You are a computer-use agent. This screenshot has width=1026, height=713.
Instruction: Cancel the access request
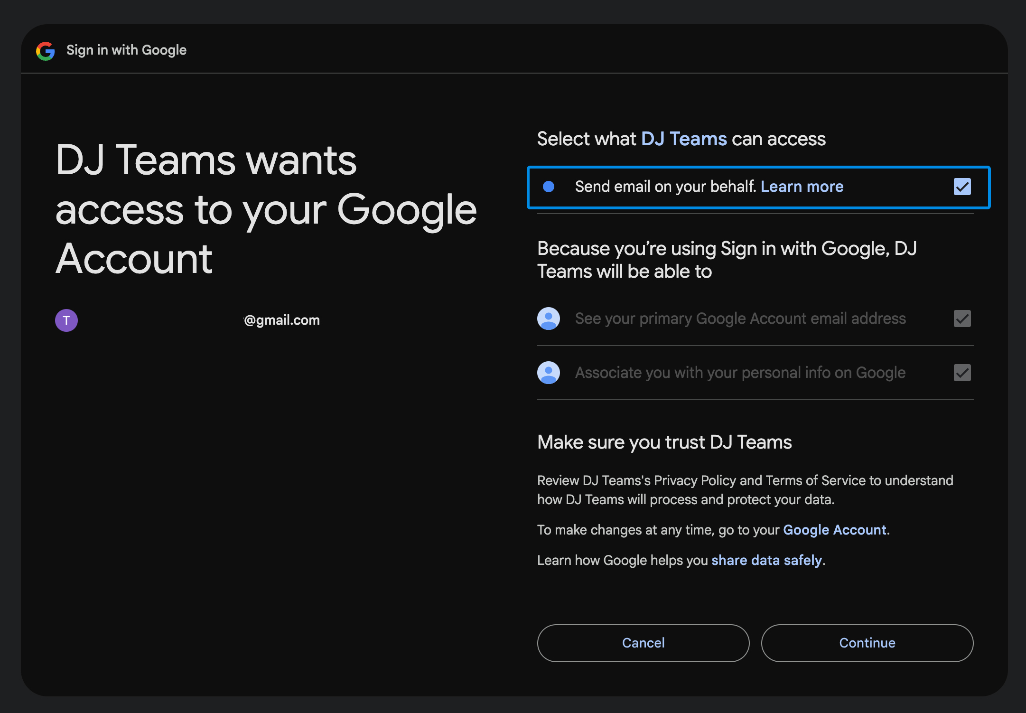(x=643, y=643)
